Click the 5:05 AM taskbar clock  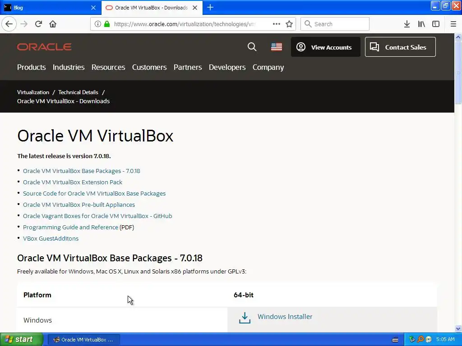(445, 339)
